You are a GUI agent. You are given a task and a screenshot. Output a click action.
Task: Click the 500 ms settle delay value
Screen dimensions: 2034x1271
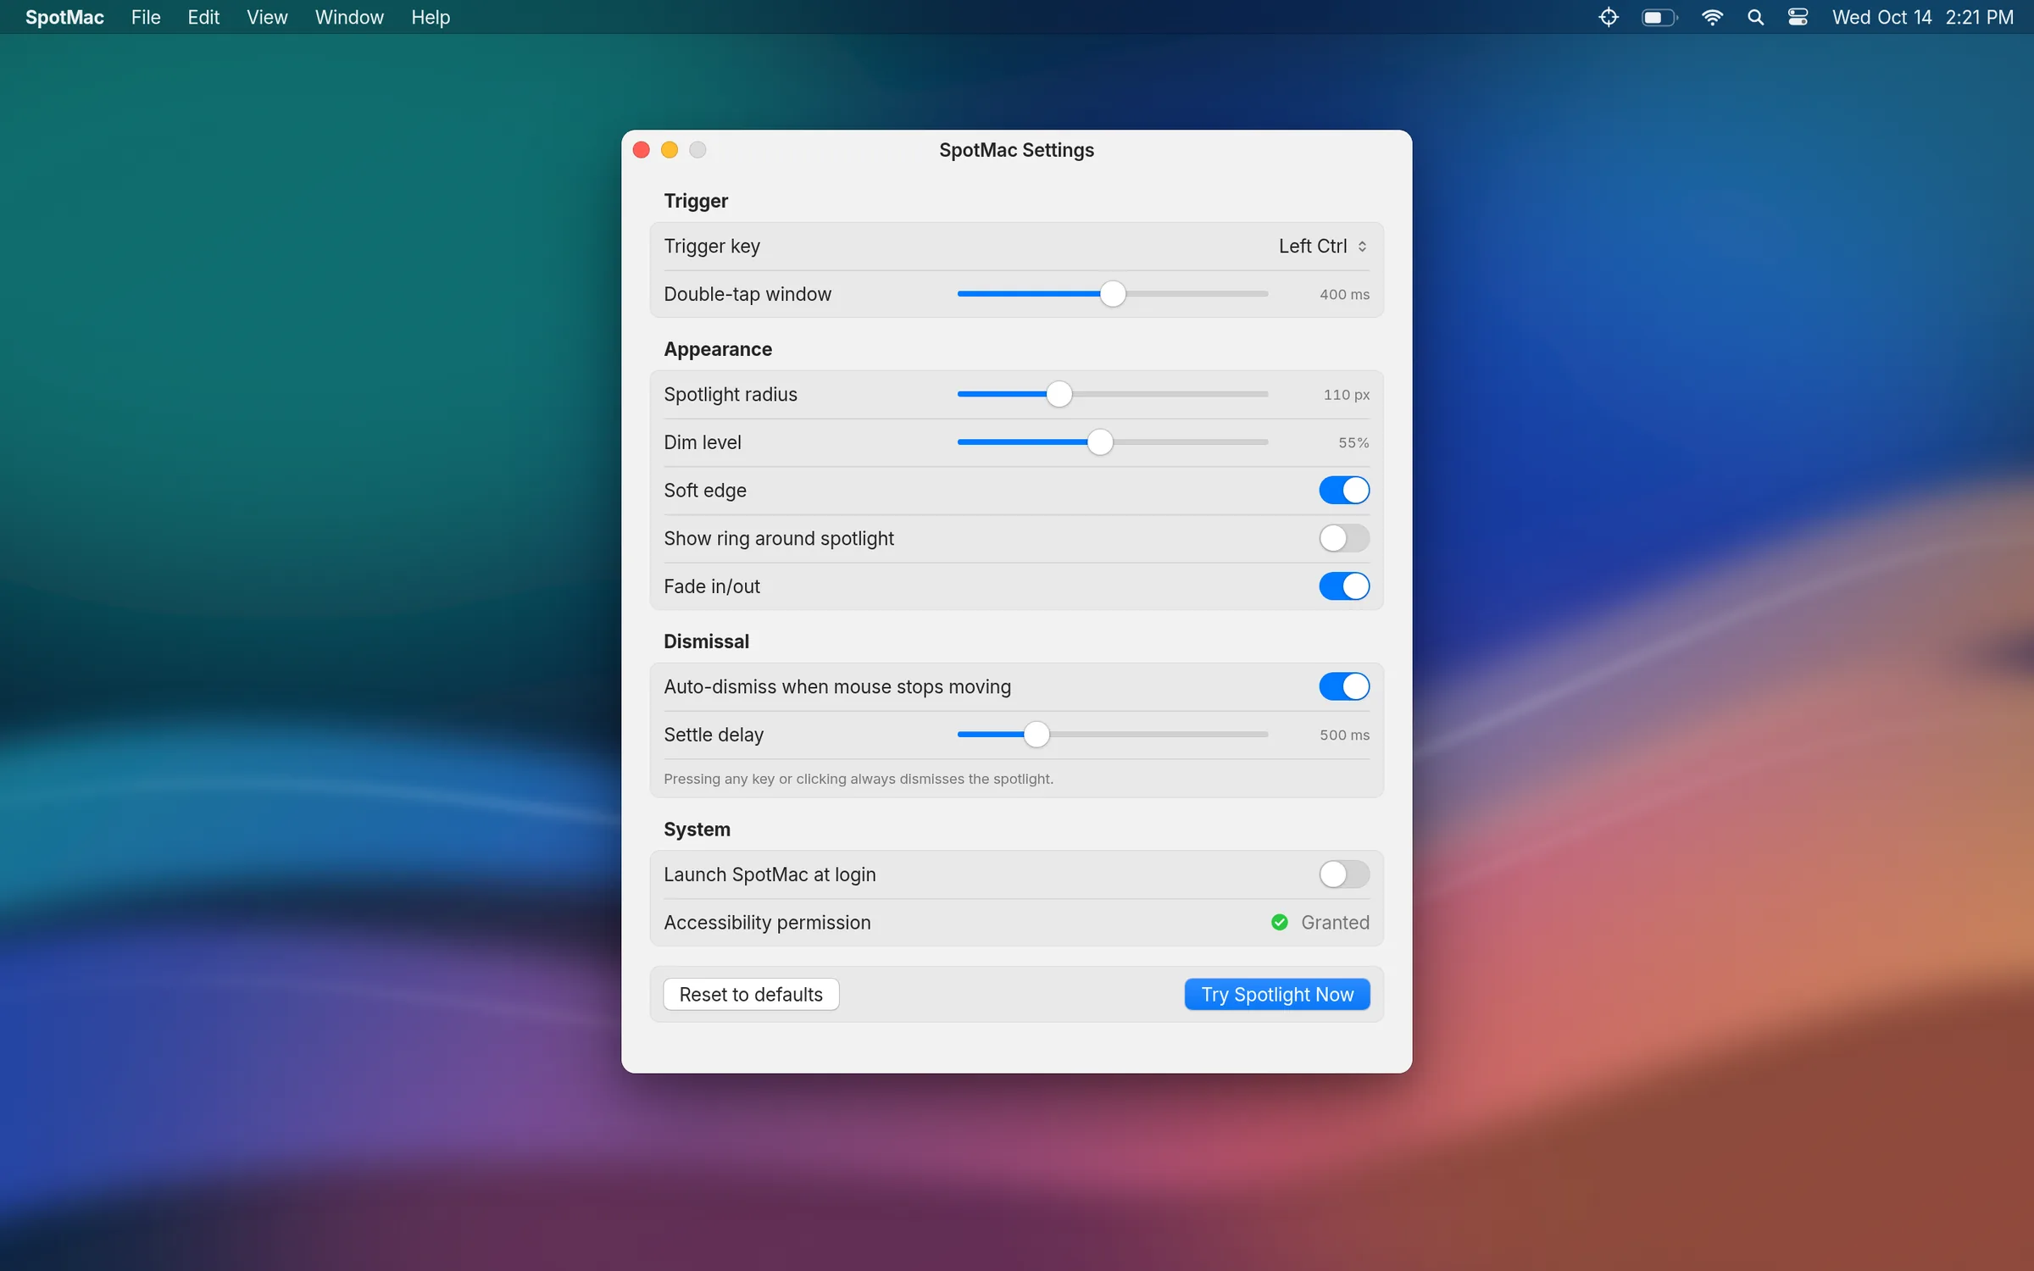click(1344, 735)
